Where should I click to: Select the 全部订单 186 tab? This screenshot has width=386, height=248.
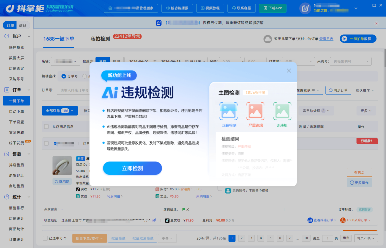click(x=60, y=111)
